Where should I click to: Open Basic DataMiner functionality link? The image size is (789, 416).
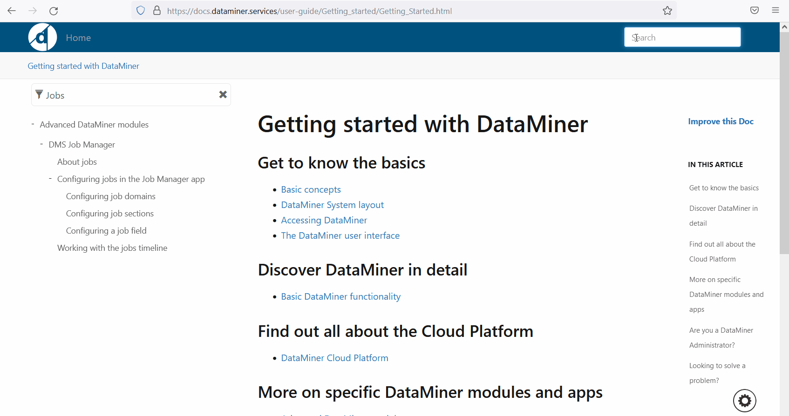click(341, 297)
